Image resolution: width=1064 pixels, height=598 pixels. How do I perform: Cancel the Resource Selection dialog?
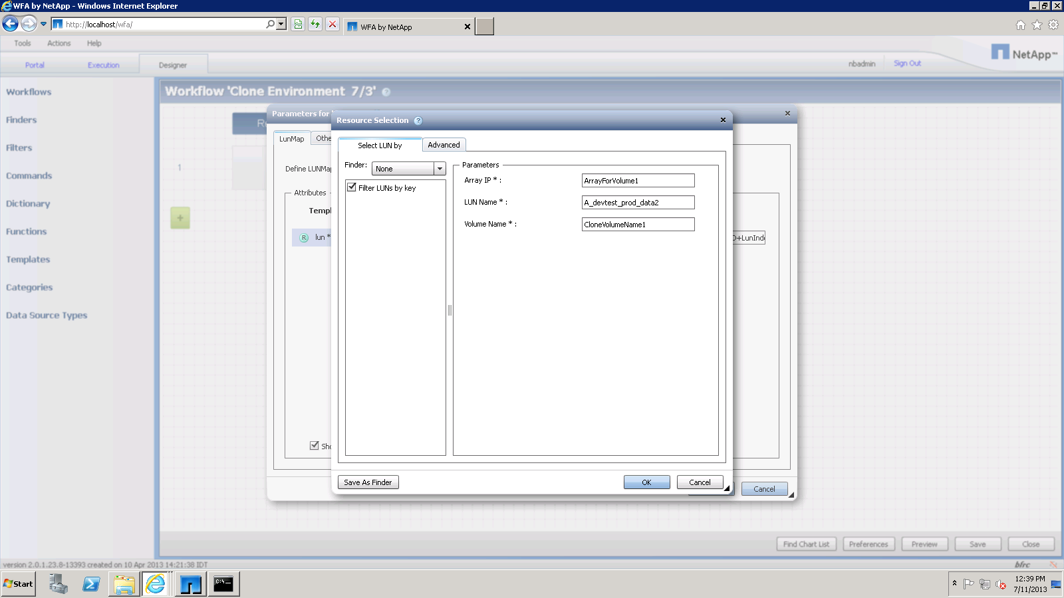click(x=700, y=482)
